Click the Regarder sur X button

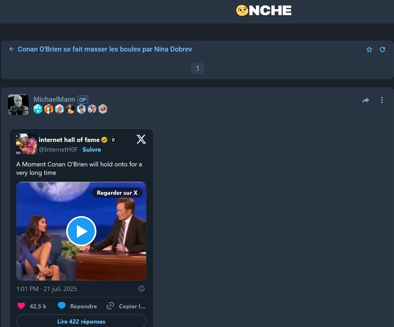pyautogui.click(x=117, y=193)
